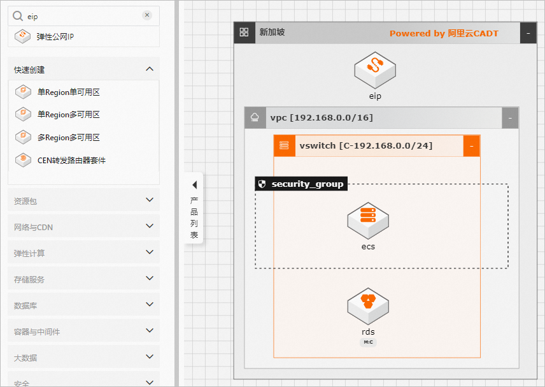Click the rds node label

pyautogui.click(x=368, y=332)
